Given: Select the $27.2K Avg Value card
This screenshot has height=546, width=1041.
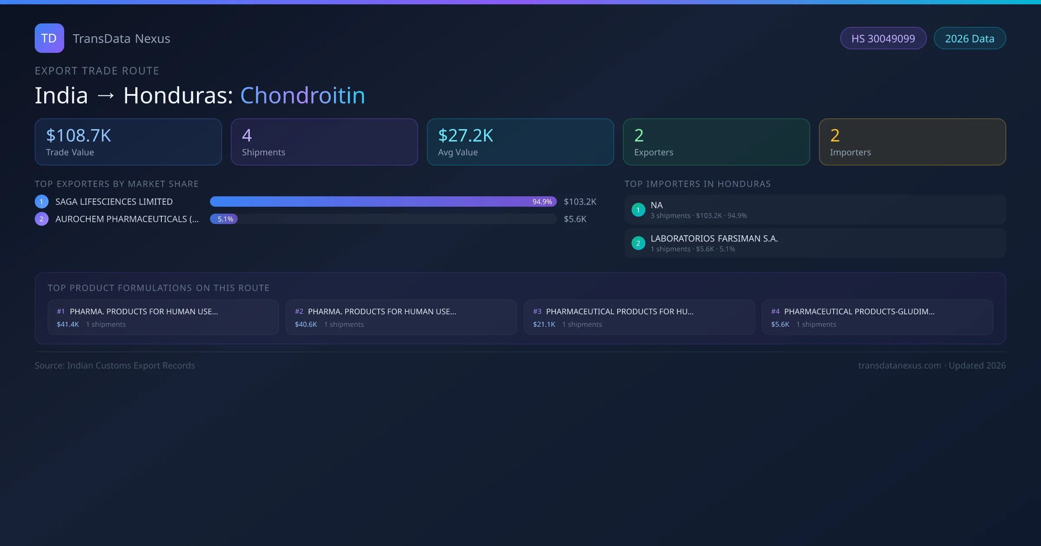Looking at the screenshot, I should (520, 142).
